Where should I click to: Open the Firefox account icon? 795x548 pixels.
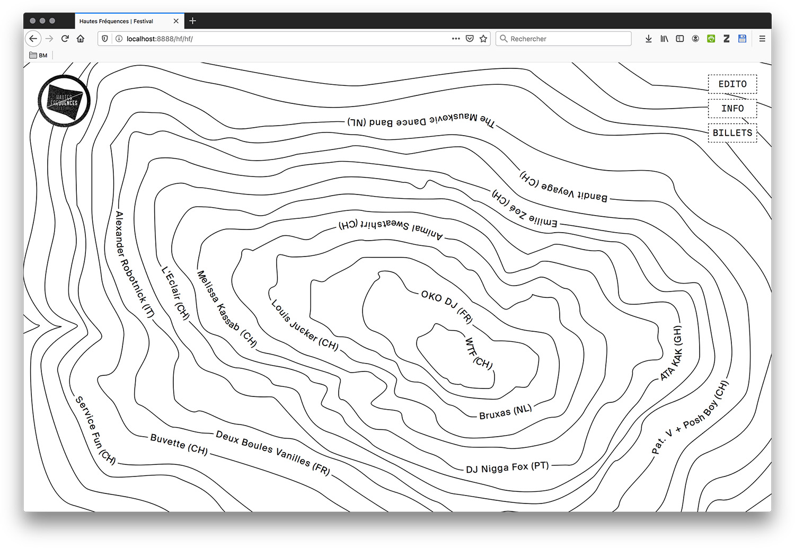pyautogui.click(x=695, y=39)
